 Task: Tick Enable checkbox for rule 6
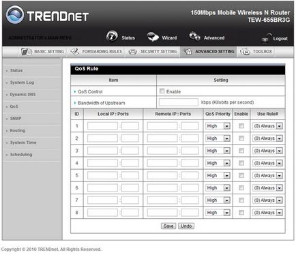point(241,187)
